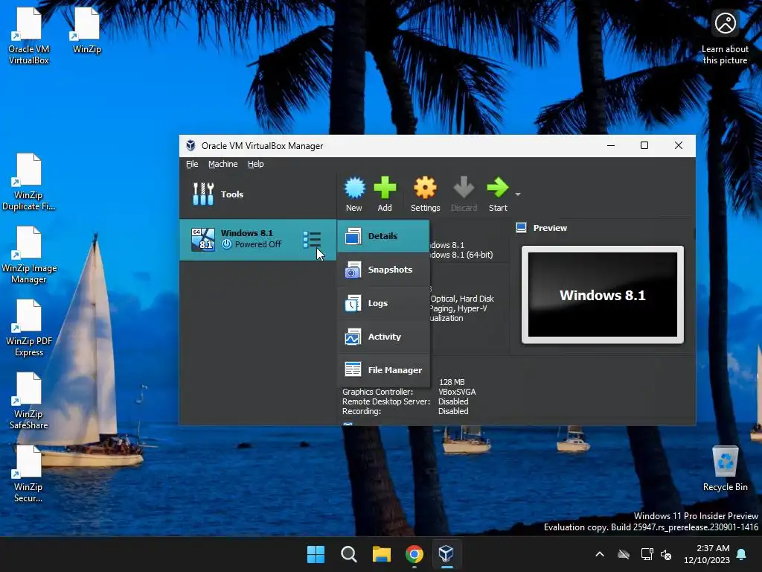762x572 pixels.
Task: Click the OneDrive cloud tray icon
Action: tap(624, 554)
